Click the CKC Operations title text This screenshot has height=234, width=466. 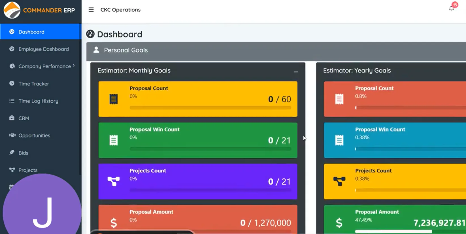pos(120,10)
